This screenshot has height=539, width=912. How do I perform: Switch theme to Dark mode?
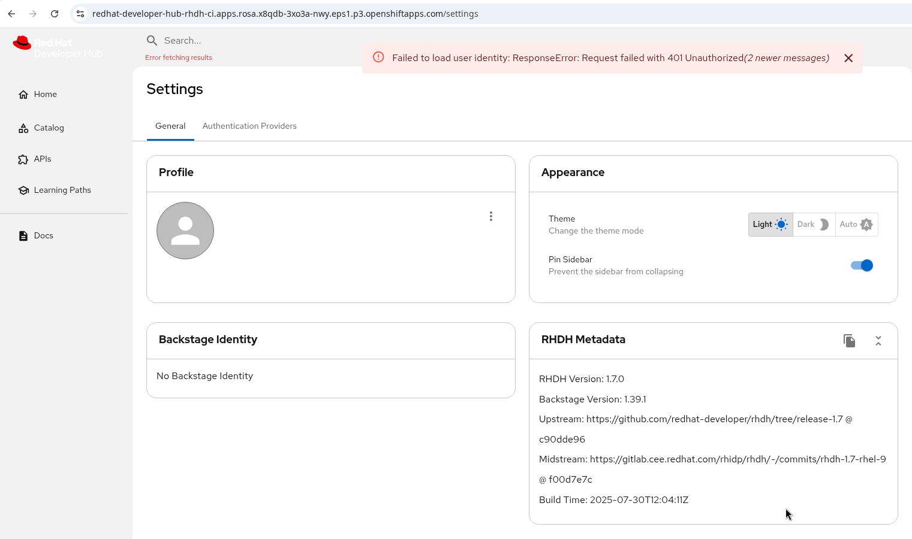[813, 225]
